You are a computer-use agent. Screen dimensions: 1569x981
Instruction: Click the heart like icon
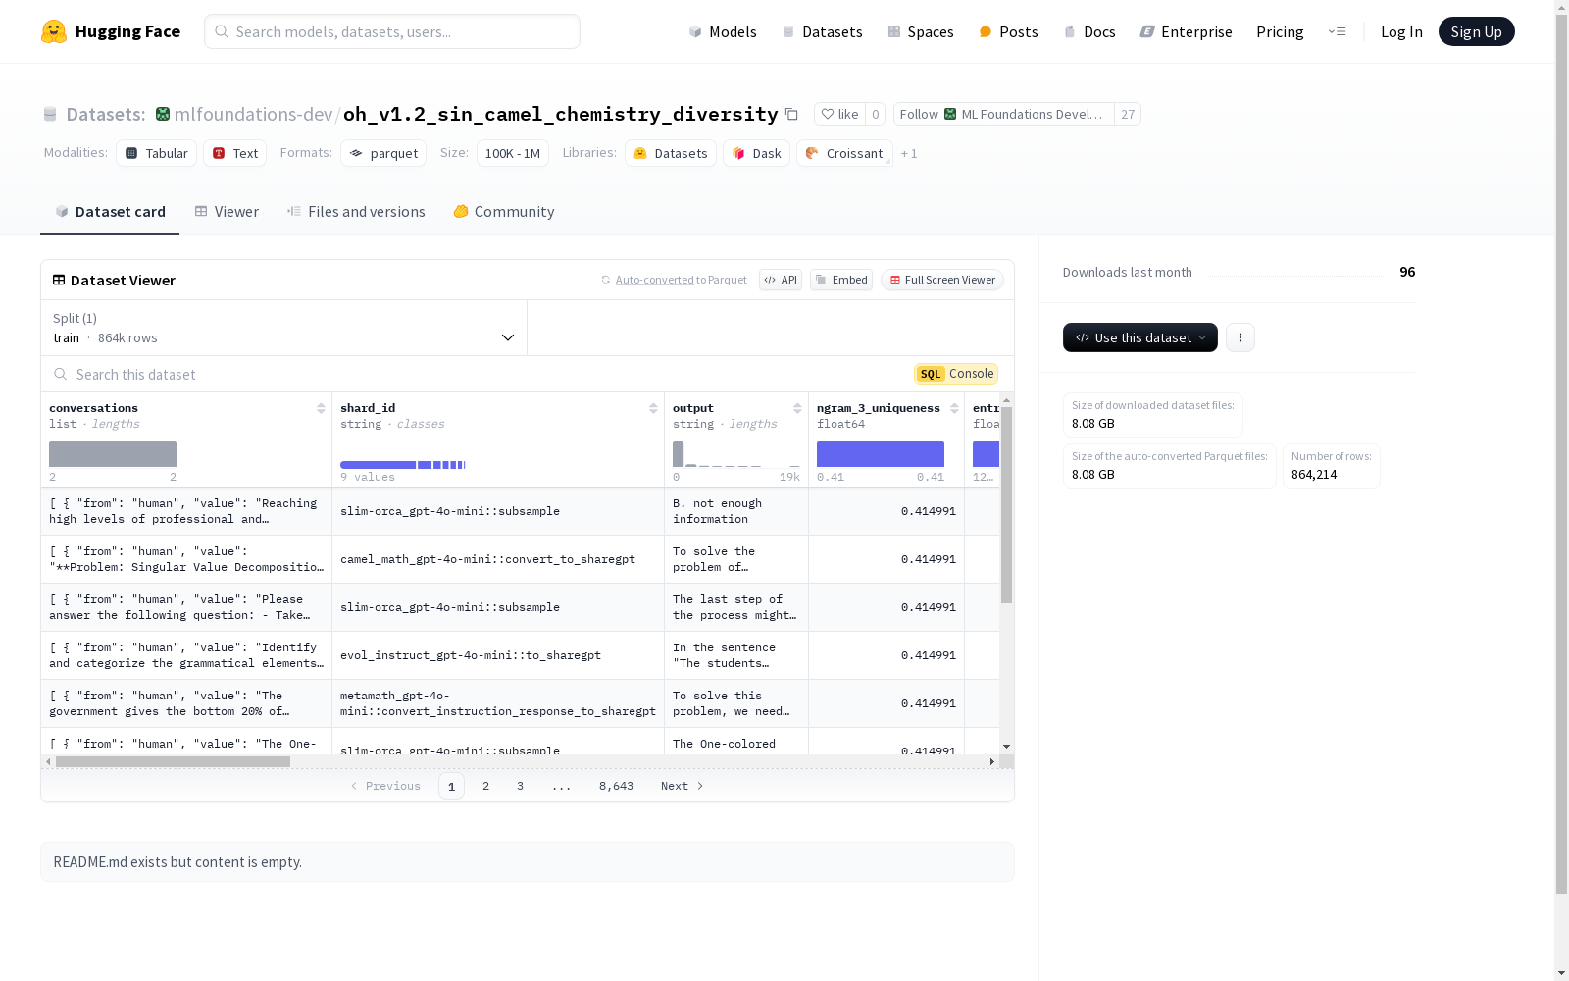click(x=828, y=114)
